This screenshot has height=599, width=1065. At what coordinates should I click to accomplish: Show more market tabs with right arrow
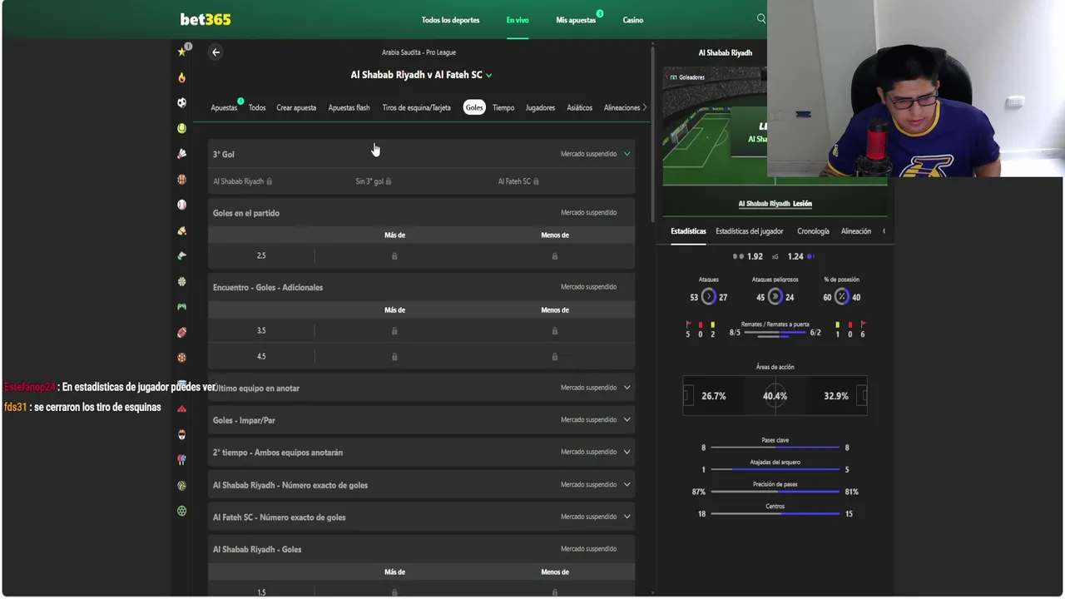(644, 107)
